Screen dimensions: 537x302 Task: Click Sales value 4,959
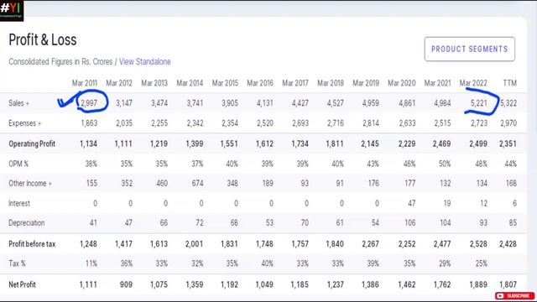371,103
